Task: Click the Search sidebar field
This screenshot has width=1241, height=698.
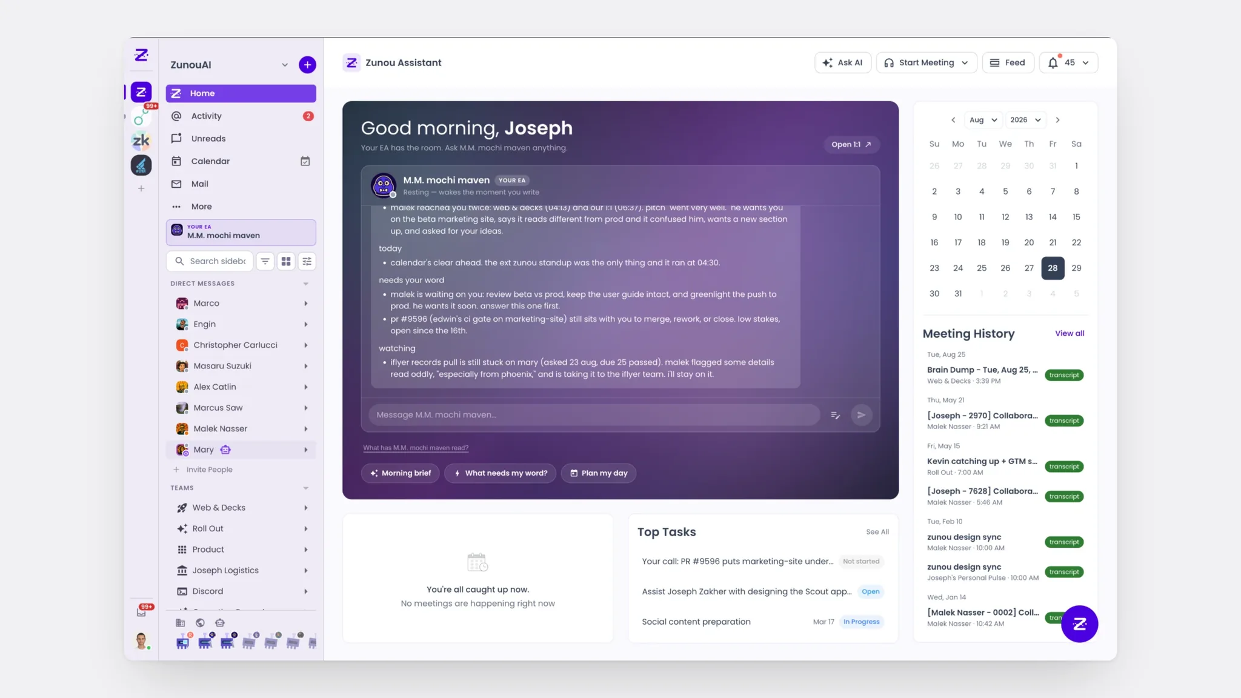Action: 210,261
